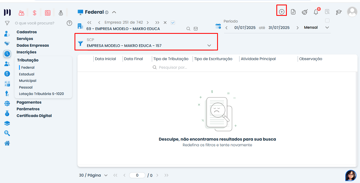Open the two-people sidebar icon

(x=7, y=64)
